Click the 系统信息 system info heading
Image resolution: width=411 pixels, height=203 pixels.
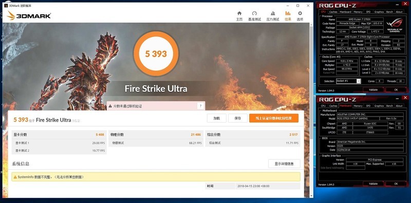point(21,164)
